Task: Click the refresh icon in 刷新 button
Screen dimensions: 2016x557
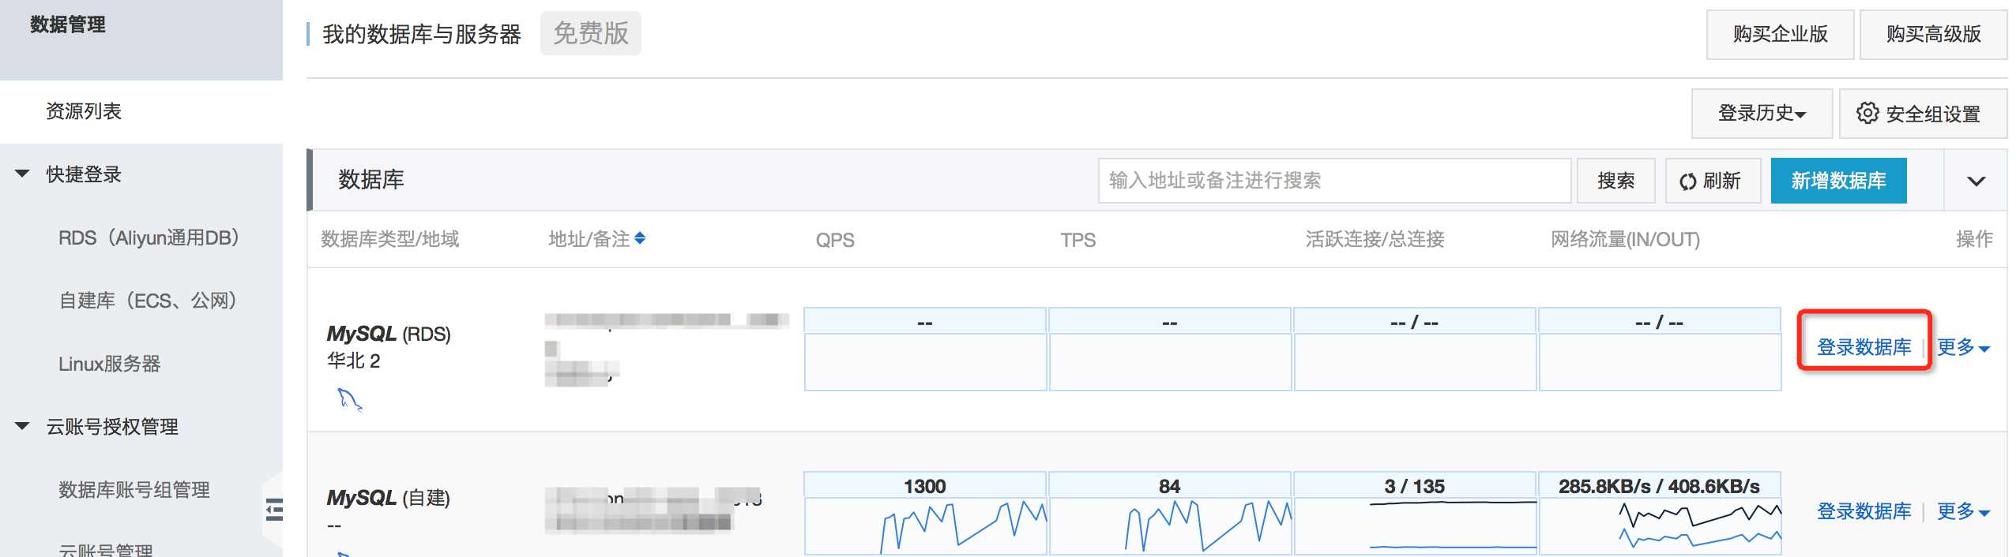Action: (1687, 181)
